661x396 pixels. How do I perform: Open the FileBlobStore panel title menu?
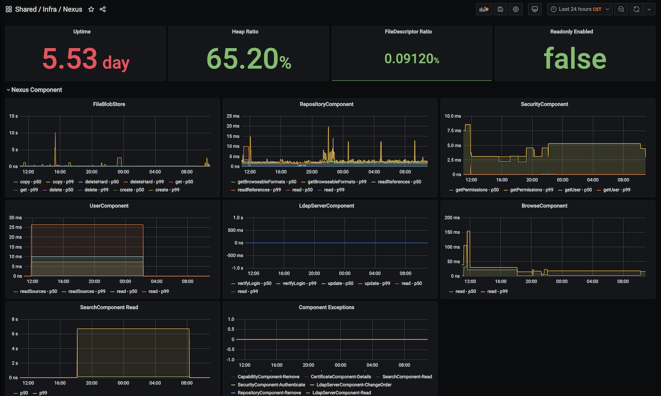coord(109,104)
